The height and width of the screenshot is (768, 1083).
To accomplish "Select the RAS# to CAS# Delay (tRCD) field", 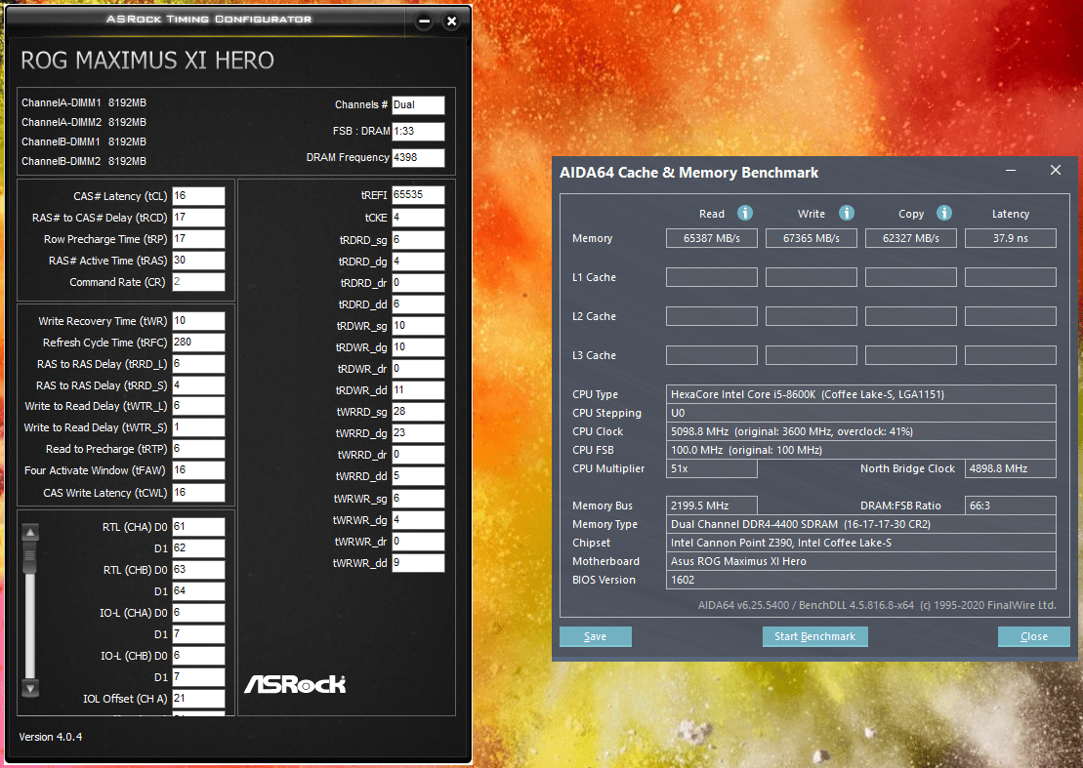I will [x=198, y=218].
